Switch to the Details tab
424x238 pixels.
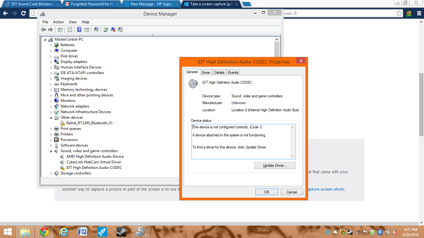(219, 73)
